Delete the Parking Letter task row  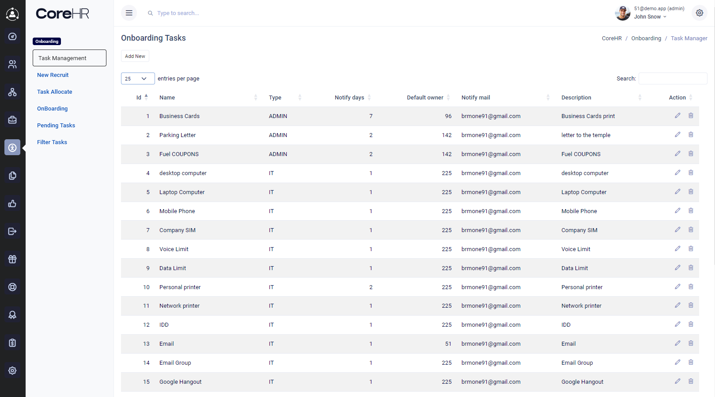click(x=691, y=135)
